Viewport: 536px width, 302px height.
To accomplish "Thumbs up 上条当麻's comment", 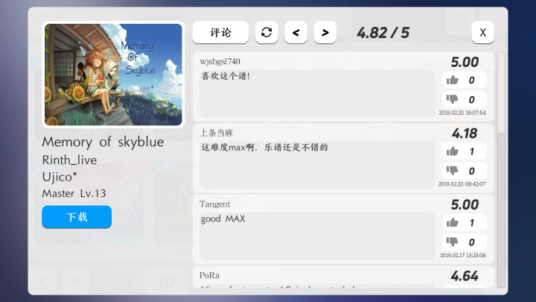I will (x=465, y=151).
